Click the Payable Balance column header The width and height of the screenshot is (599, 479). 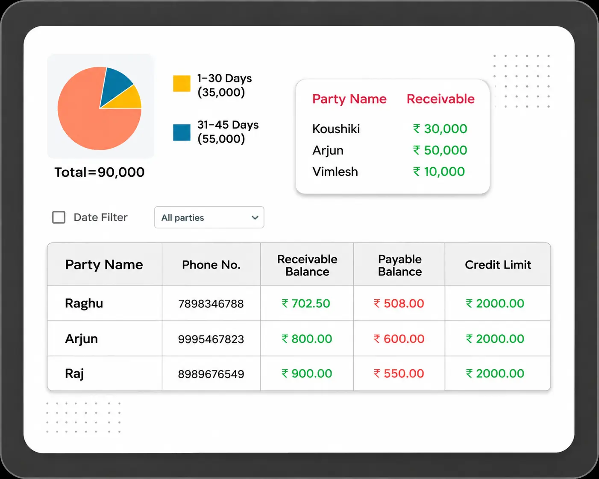(400, 265)
